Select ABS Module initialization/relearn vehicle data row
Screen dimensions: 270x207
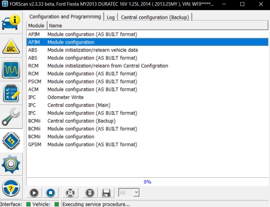92,50
